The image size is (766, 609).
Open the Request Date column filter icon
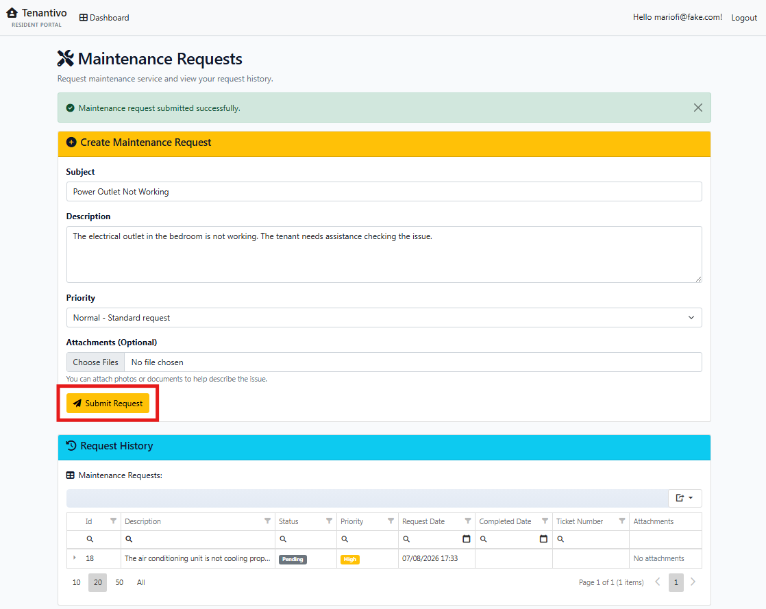click(x=468, y=521)
